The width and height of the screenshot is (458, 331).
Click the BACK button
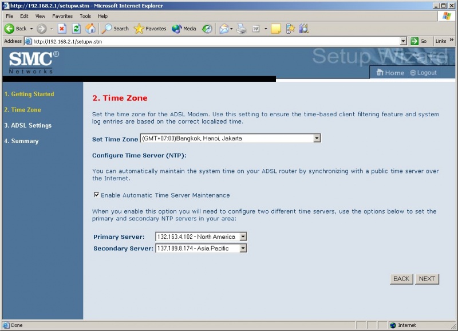pyautogui.click(x=401, y=279)
